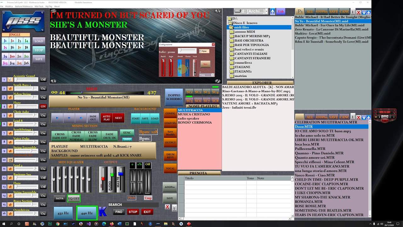Select Shakira - Loca(MI).mid in the playlist

tap(333, 33)
